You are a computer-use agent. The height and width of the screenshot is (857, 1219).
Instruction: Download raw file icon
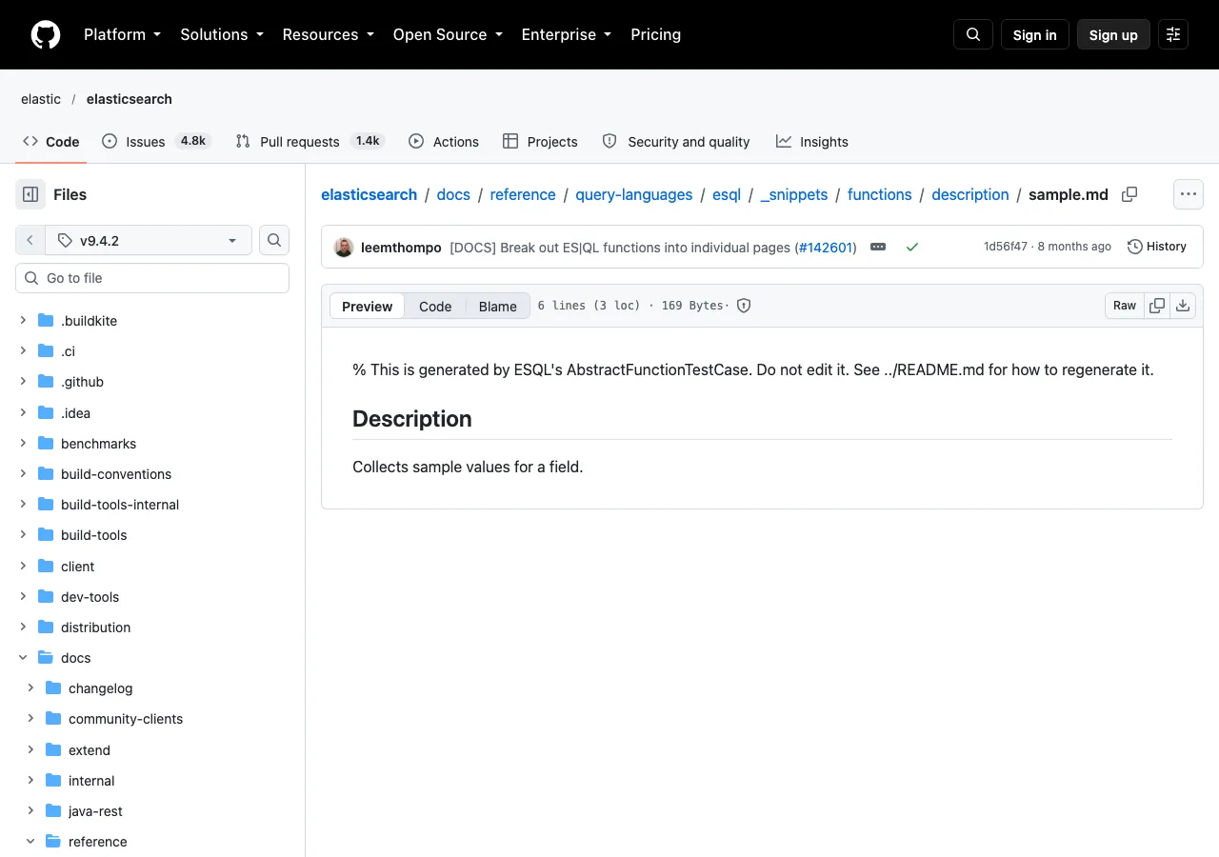point(1183,306)
